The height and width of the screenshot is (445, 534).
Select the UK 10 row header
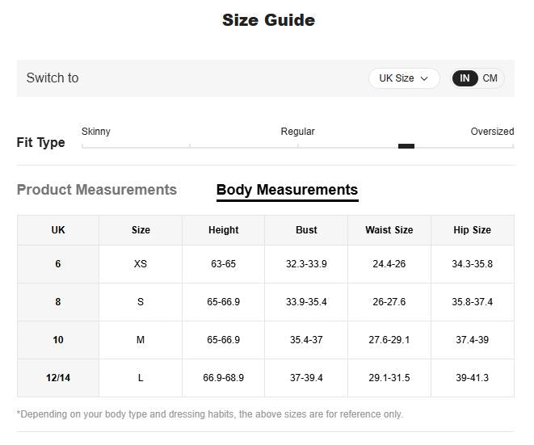(58, 340)
